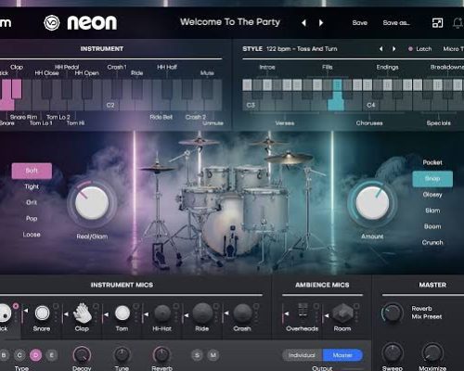Screen dimensions: 464x371
Task: Toggle Ride channel select circle
Action: pos(216,306)
